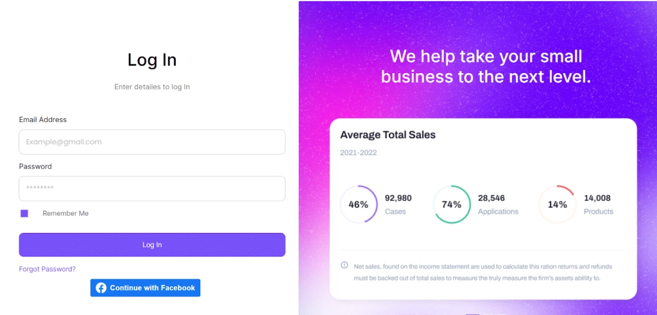Screen dimensions: 657x315
Task: Focus the Password input field
Action: coord(152,189)
